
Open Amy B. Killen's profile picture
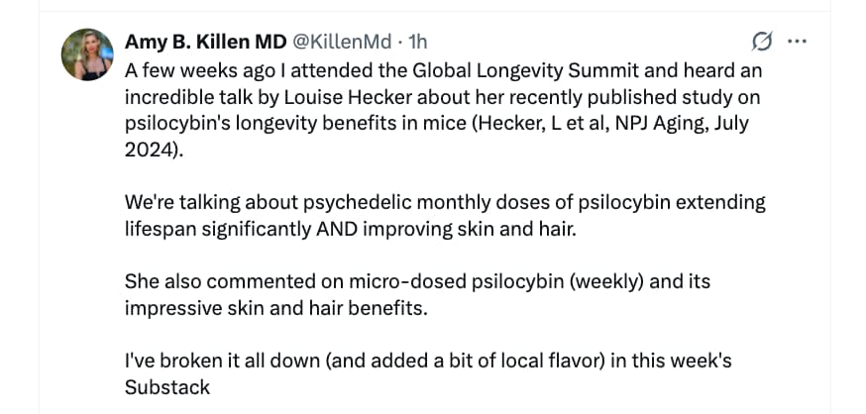pos(87,53)
